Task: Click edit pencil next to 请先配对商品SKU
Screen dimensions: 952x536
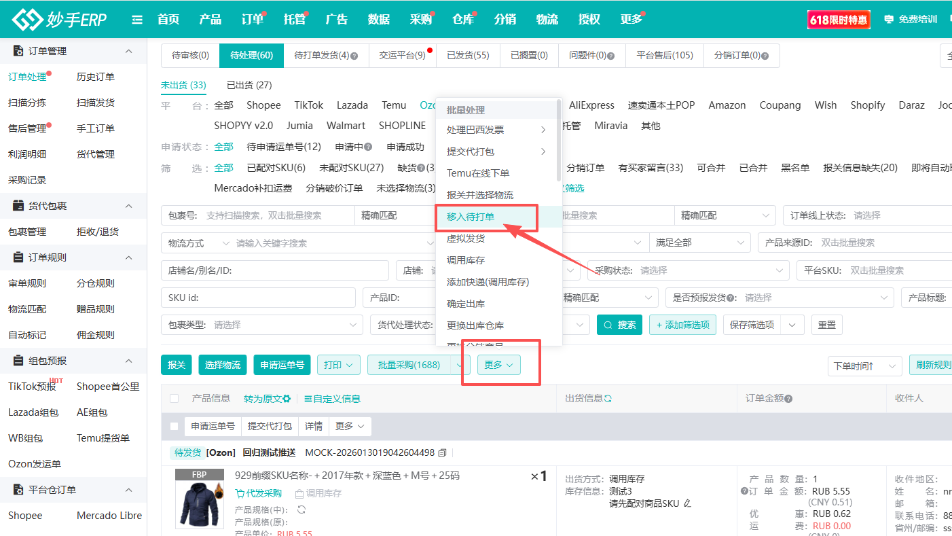Action: tap(687, 503)
